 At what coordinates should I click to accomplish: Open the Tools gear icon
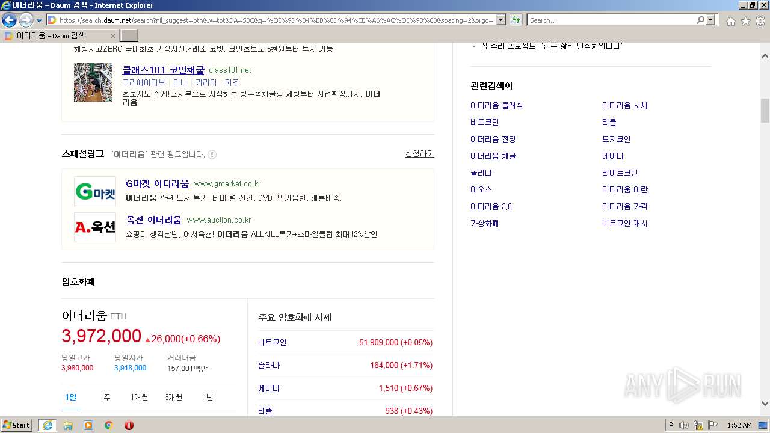click(760, 21)
